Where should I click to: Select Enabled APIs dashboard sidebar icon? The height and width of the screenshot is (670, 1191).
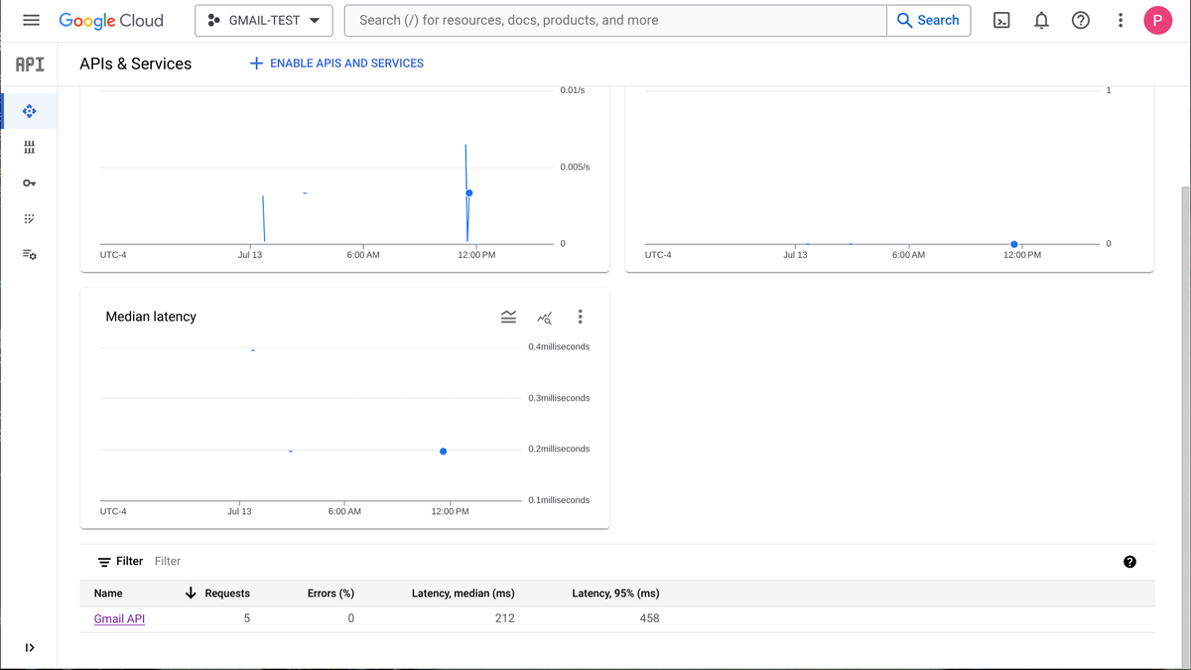(x=29, y=111)
